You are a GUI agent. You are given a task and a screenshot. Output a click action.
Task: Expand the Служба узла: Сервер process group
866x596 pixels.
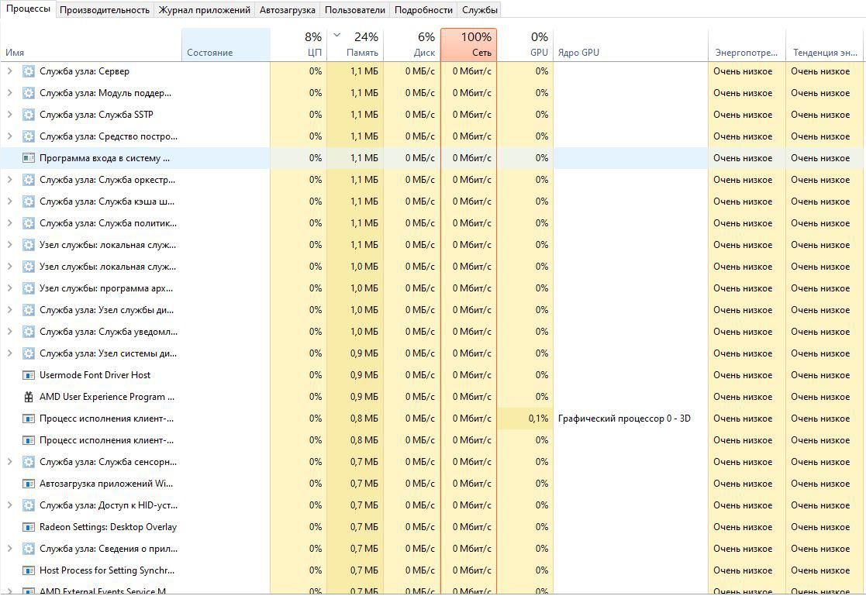tap(9, 71)
